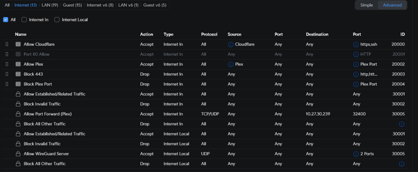Screen dimensions: 418x172
Task: Click the UDP protocol cell of WireGuard rule
Action: coord(205,154)
